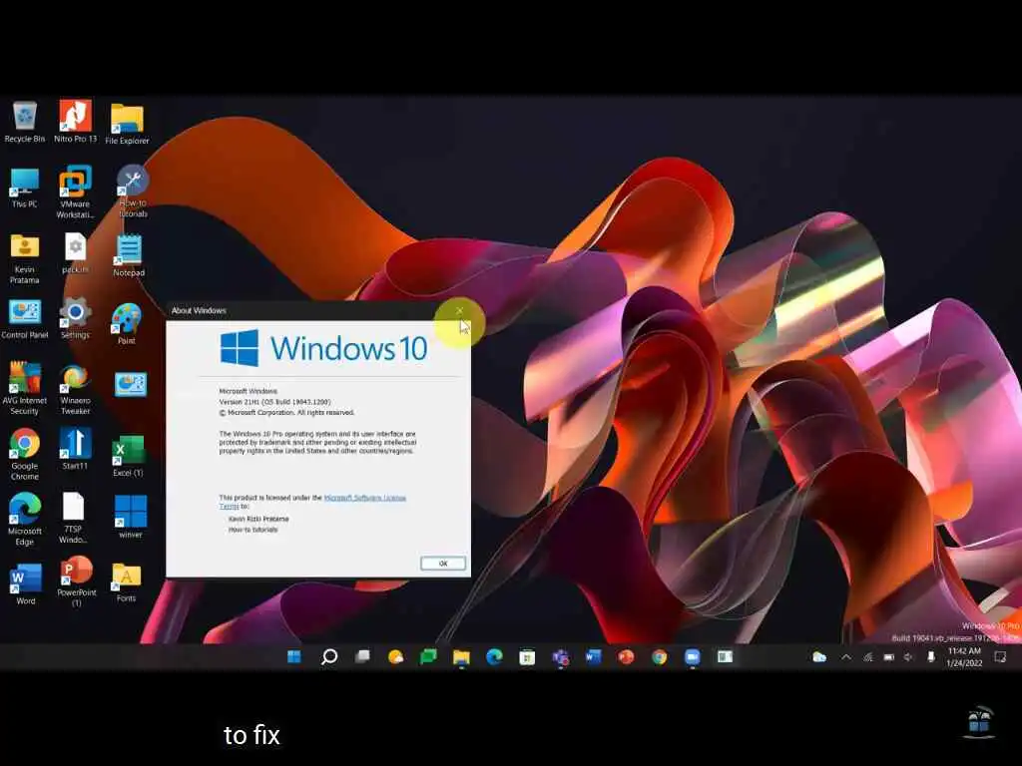Screen dimensions: 1022x766
Task: Open PowerPoint from the taskbar
Action: [627, 656]
